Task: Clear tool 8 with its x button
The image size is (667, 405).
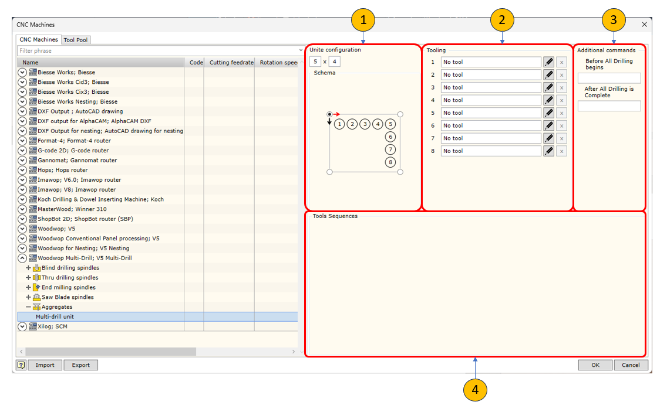Action: 561,151
